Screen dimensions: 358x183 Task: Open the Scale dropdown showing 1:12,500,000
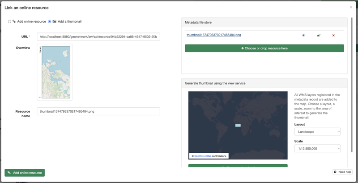coord(317,148)
